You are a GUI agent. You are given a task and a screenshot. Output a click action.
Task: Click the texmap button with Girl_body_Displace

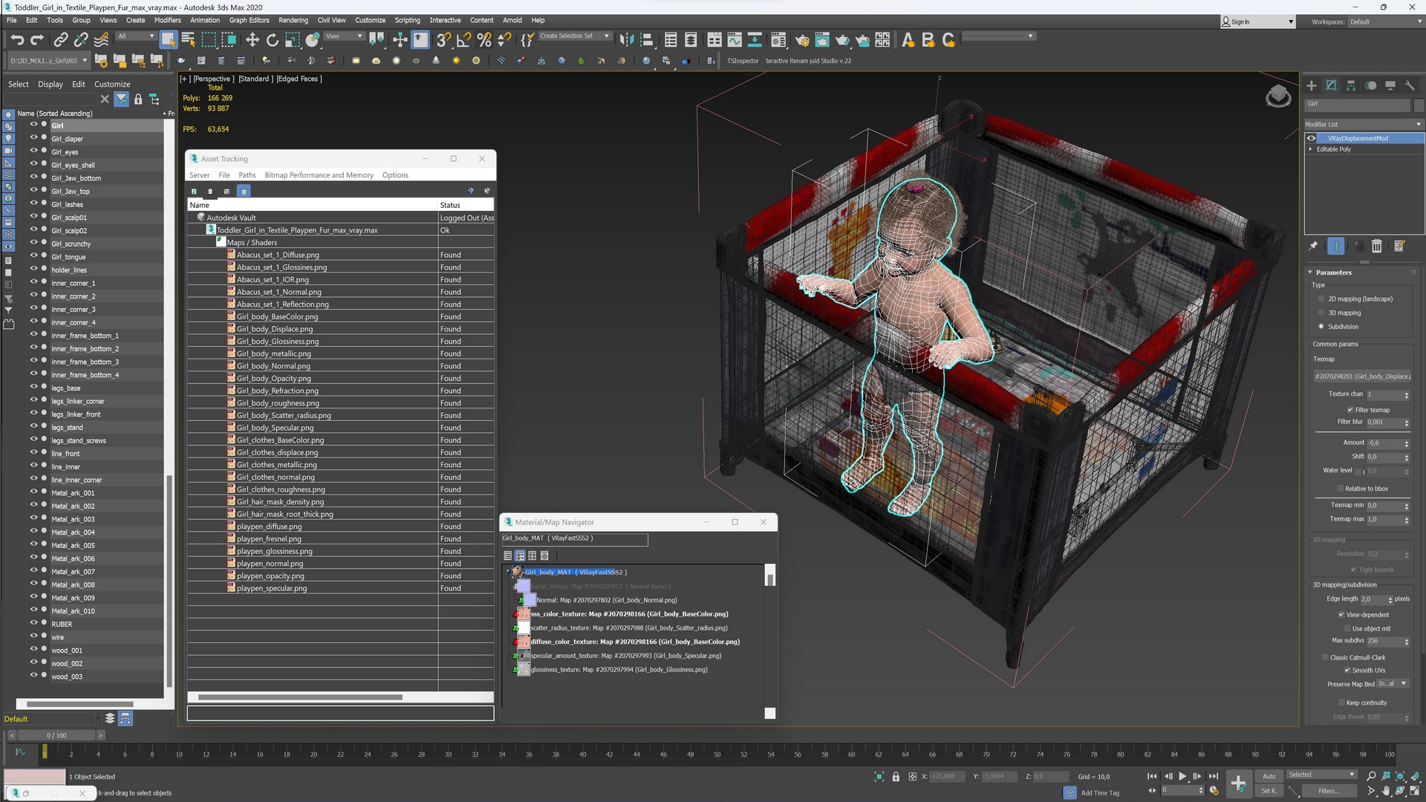1362,376
